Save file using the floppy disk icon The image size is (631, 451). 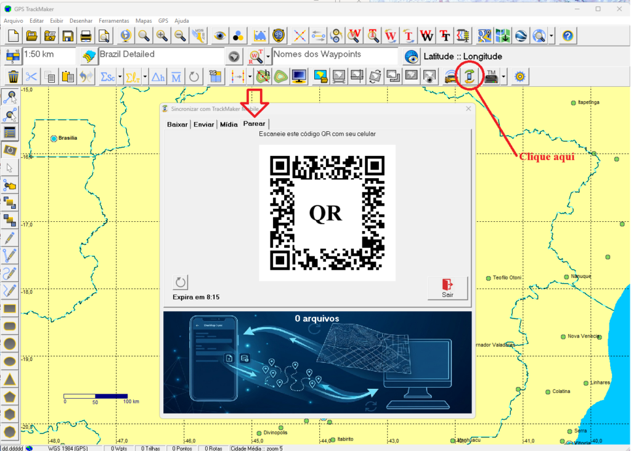click(x=68, y=36)
